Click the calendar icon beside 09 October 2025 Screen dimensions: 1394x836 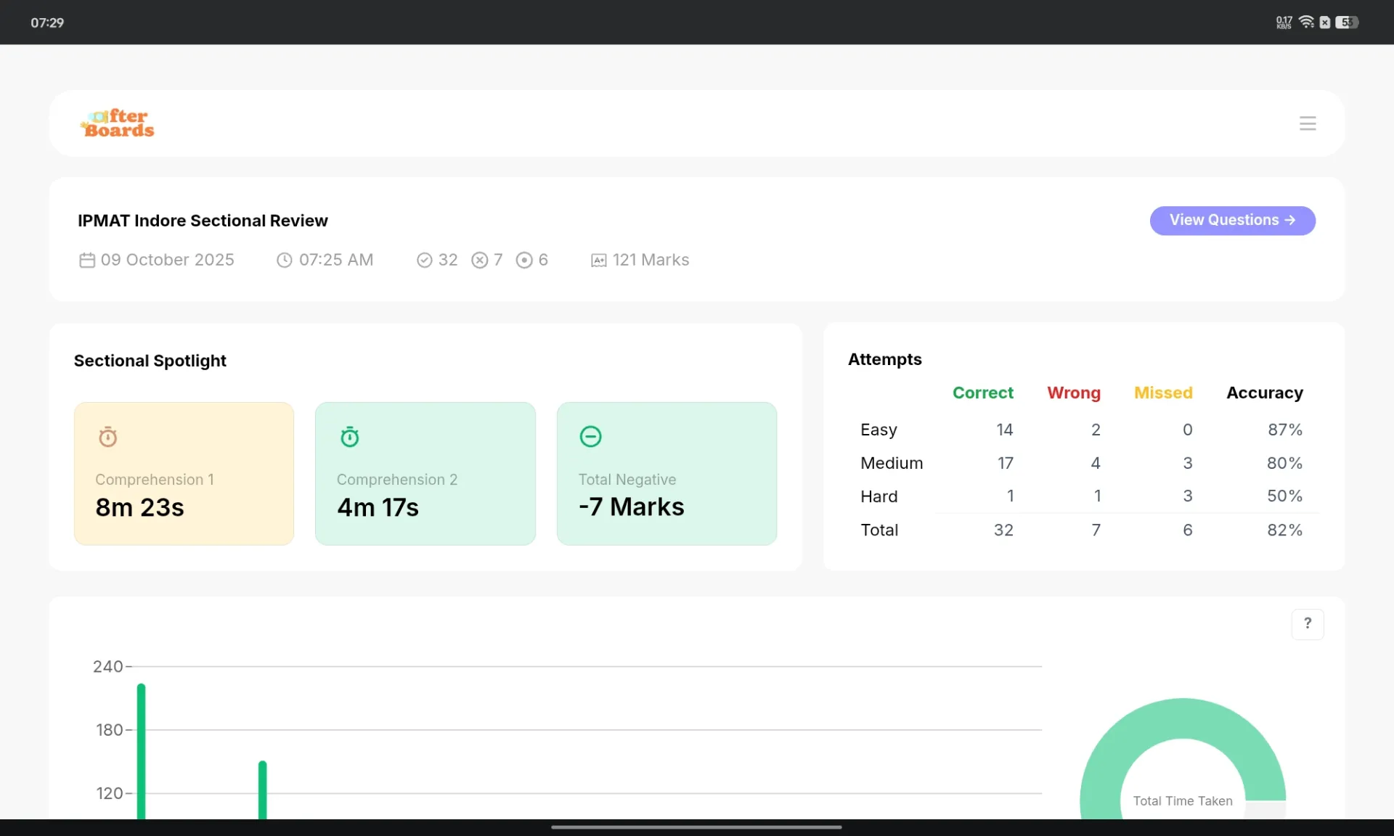(87, 260)
